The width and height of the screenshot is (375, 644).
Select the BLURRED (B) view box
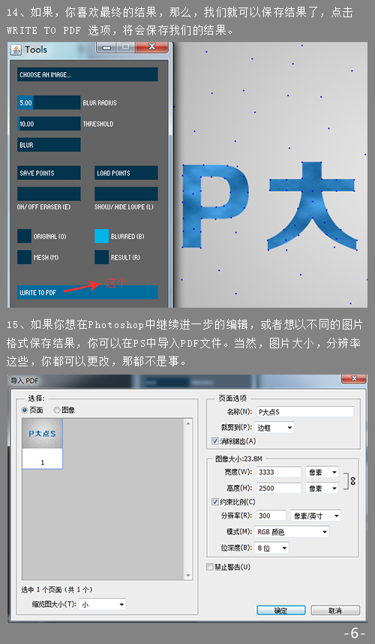point(102,236)
